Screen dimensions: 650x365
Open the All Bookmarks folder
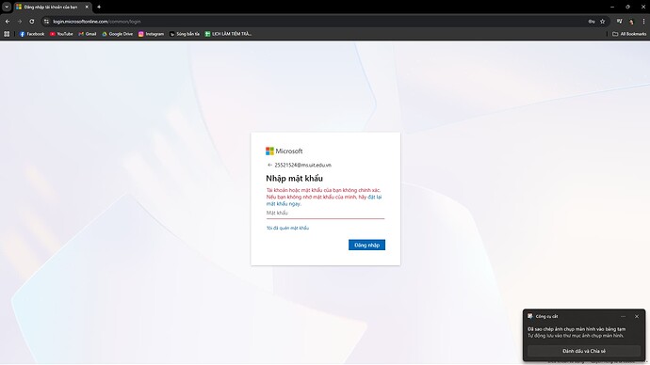tap(629, 34)
